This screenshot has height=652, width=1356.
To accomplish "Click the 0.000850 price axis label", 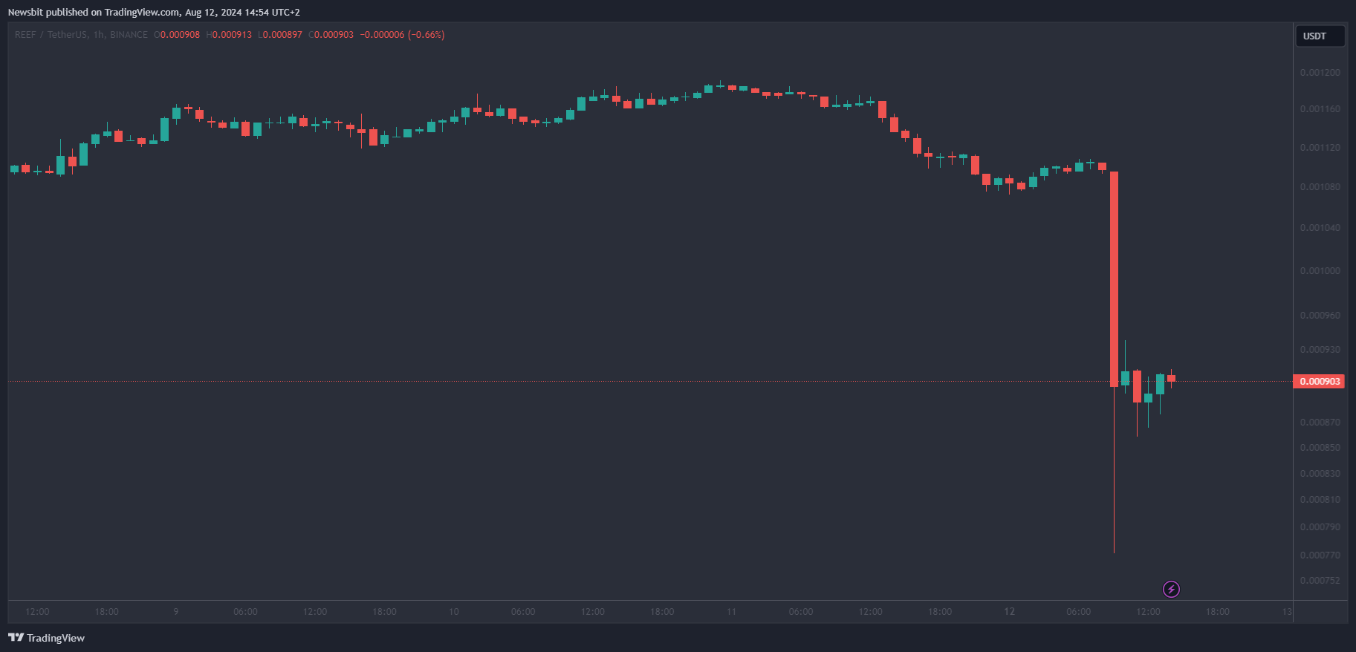I will click(1320, 448).
